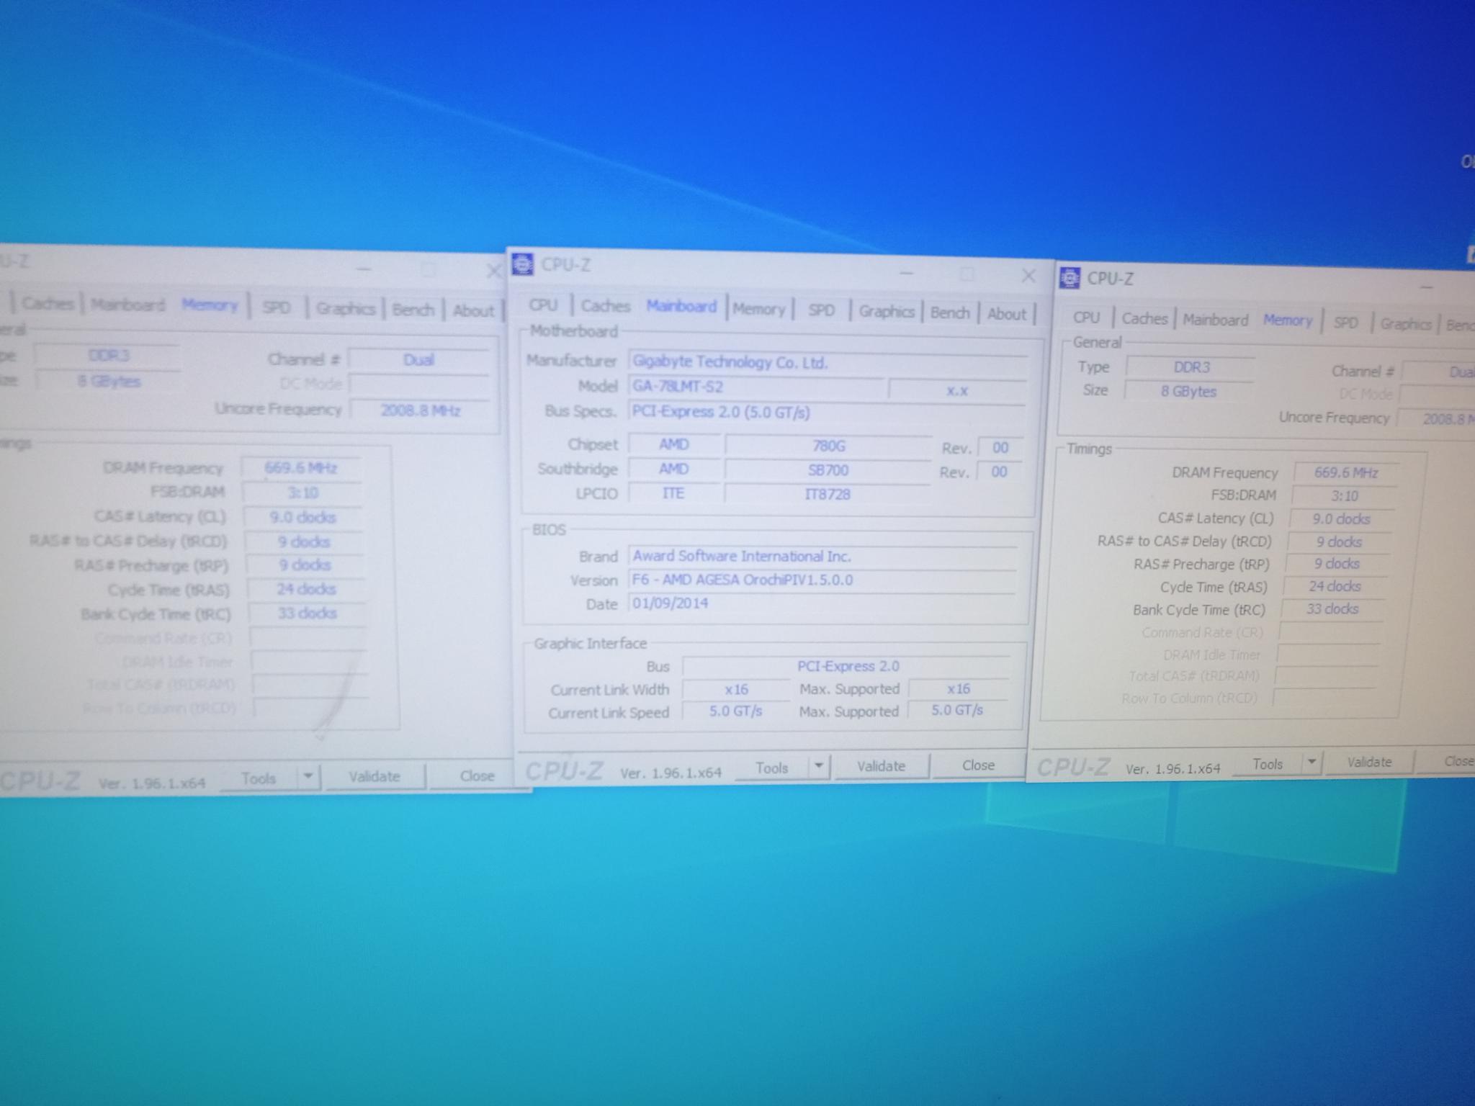Click Validate button in right CPU-Z window
The image size is (1475, 1106).
point(1369,762)
